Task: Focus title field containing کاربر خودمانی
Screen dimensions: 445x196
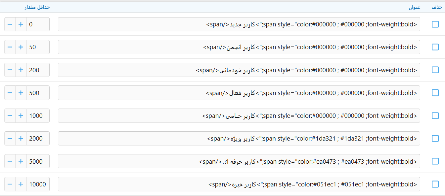Action: (239, 70)
